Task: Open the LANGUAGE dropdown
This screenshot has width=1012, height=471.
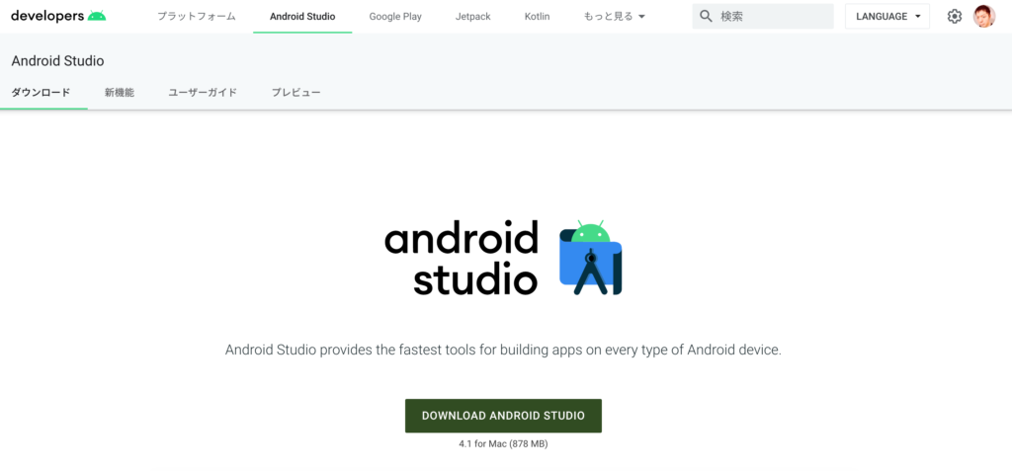Action: (887, 16)
